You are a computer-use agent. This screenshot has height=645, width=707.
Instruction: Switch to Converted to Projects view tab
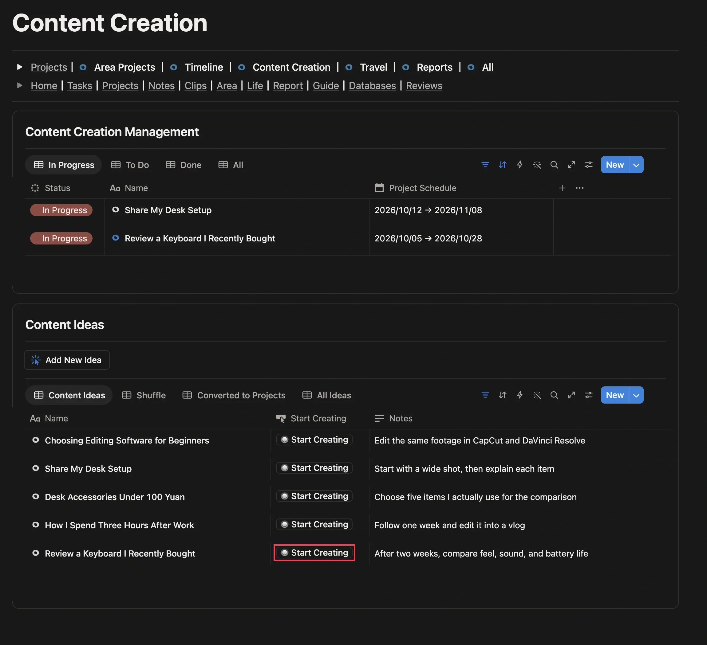click(x=234, y=395)
